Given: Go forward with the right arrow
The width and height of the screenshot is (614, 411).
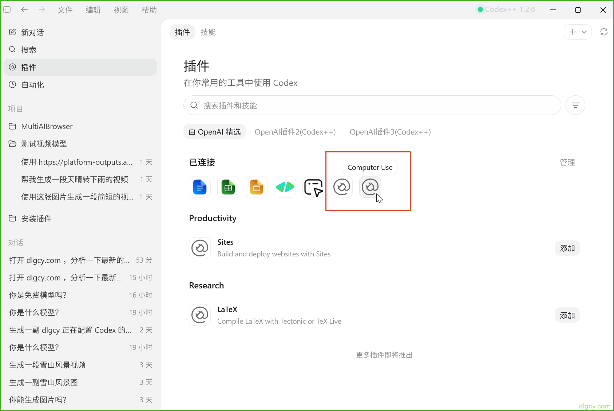Looking at the screenshot, I should pos(42,10).
